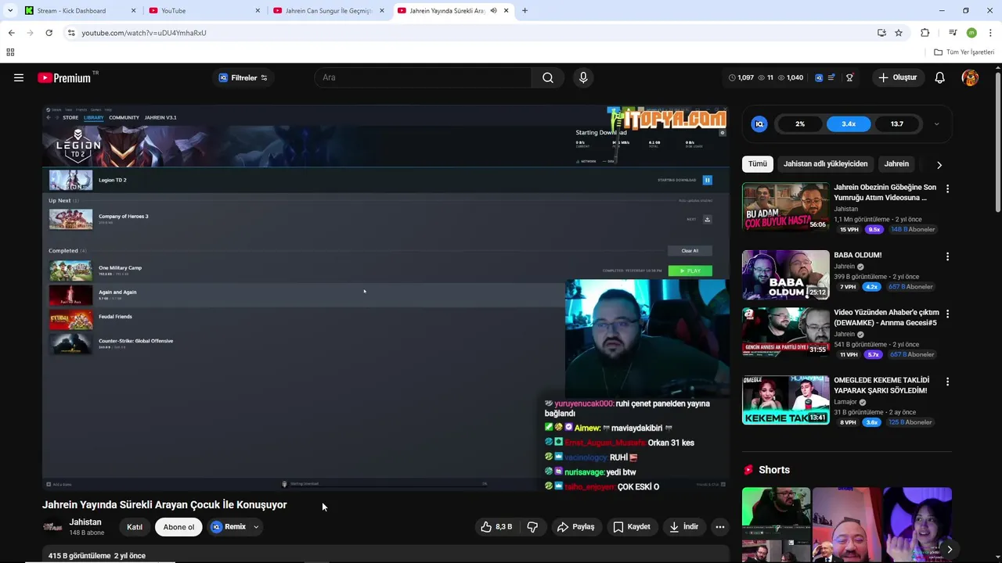Open options for Video Yüzünden Ahaber'e çıktım

pyautogui.click(x=947, y=314)
